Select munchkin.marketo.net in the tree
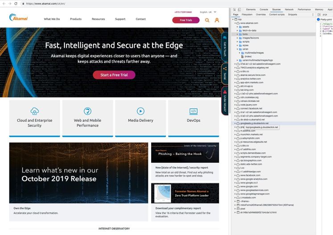 pos(251,135)
